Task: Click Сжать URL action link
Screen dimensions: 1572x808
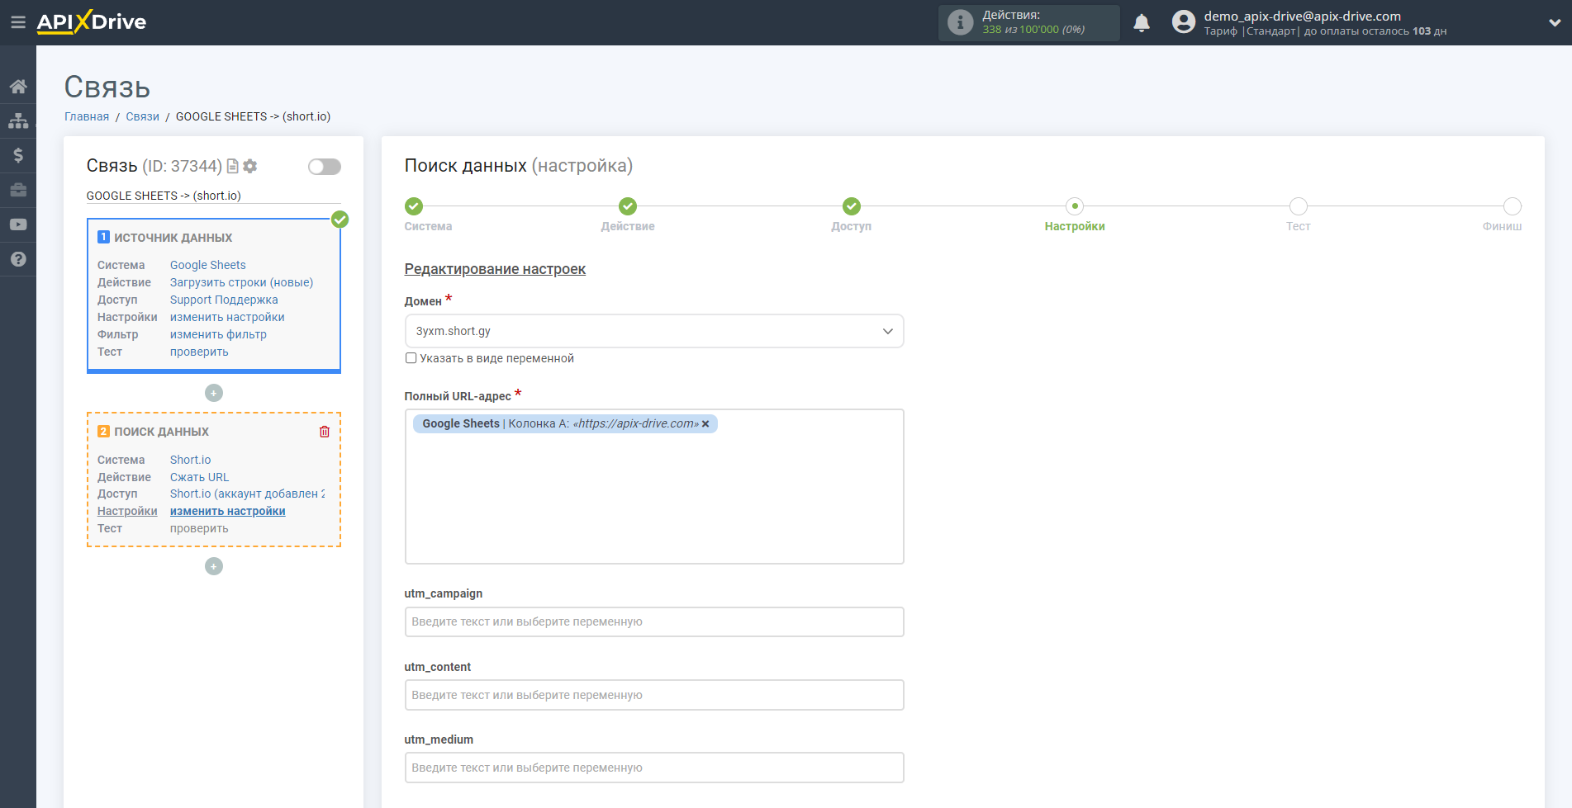Action: pos(200,477)
